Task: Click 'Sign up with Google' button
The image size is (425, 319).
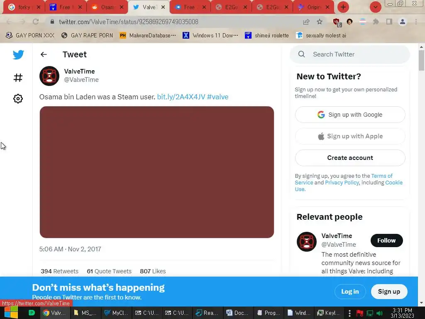Action: pos(350,115)
